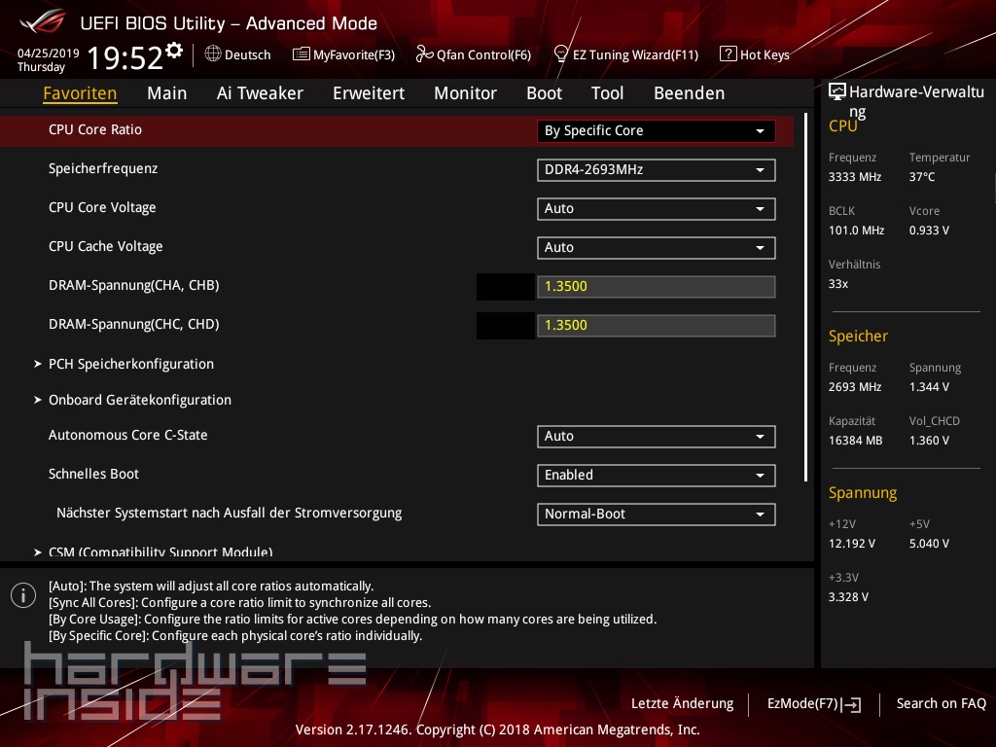Click the settings gear next to clock
996x747 pixels.
[x=174, y=51]
